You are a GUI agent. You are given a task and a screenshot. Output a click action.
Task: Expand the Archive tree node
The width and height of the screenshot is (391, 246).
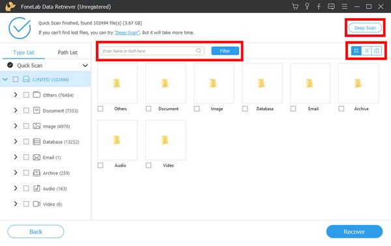pos(16,173)
